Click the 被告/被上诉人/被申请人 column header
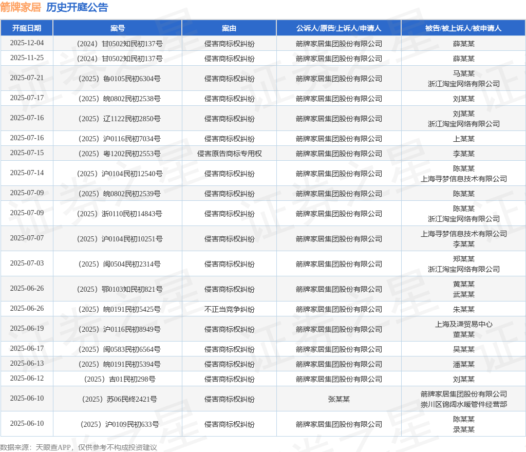Screen dimensions: 526x452 [x=463, y=28]
